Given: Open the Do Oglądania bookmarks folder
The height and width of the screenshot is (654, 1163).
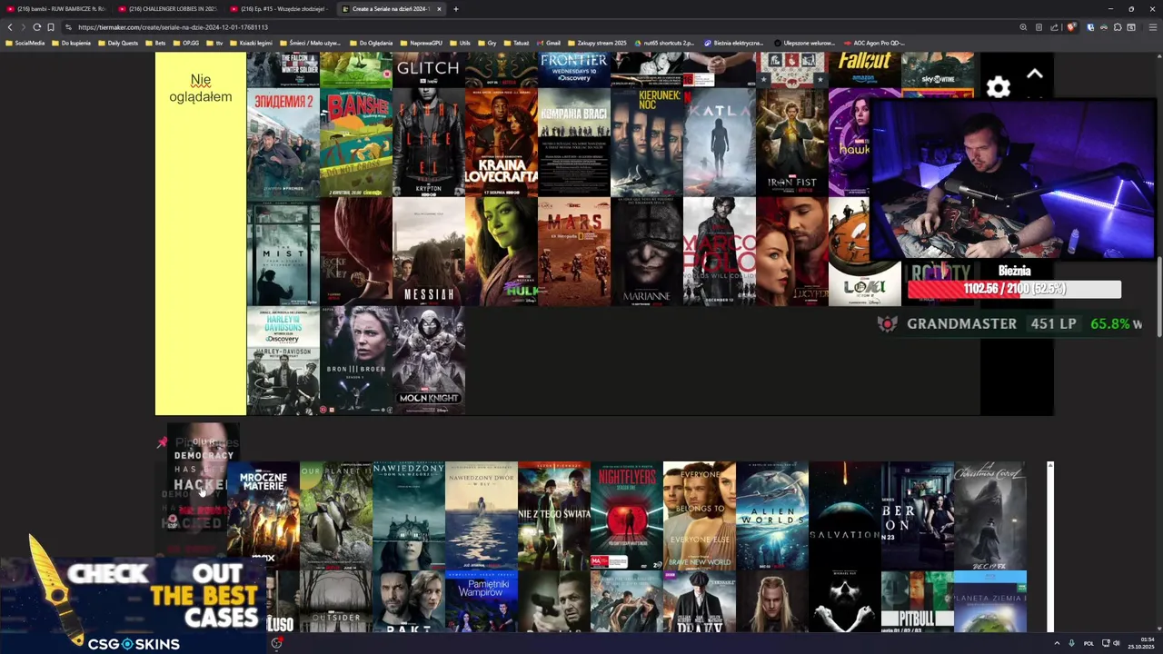Looking at the screenshot, I should (371, 43).
